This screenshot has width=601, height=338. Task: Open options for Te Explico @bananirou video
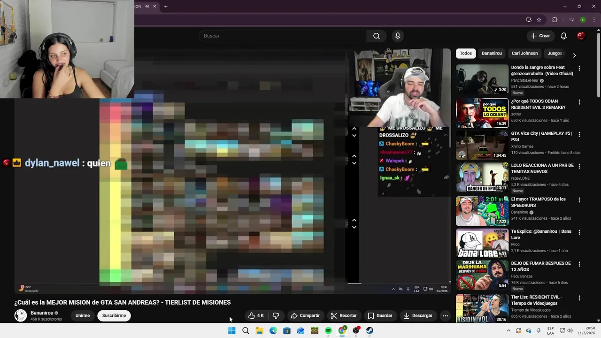coord(579,232)
